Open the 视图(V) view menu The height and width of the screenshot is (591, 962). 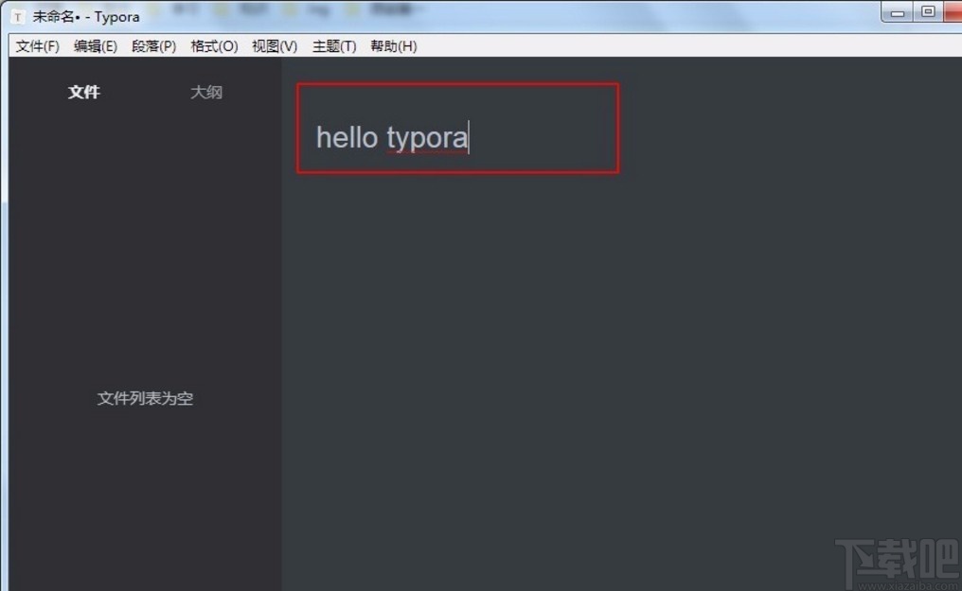pyautogui.click(x=273, y=45)
